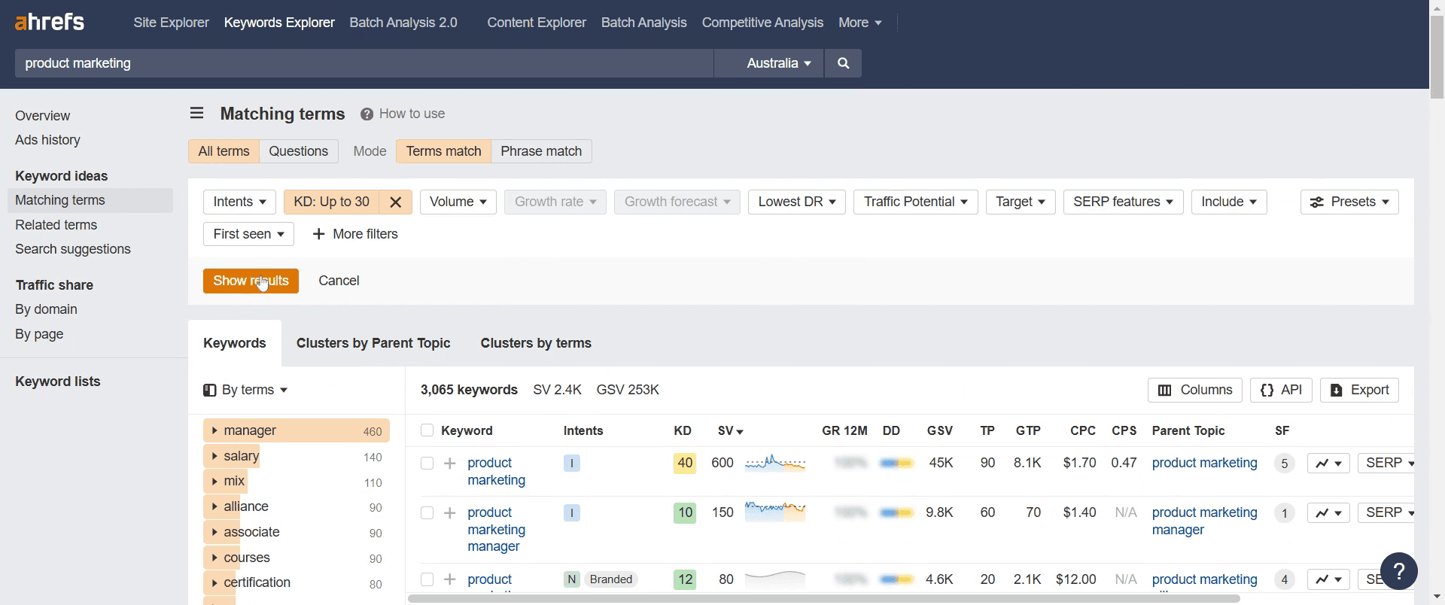Click the horizontal table scrollbar

(x=823, y=599)
